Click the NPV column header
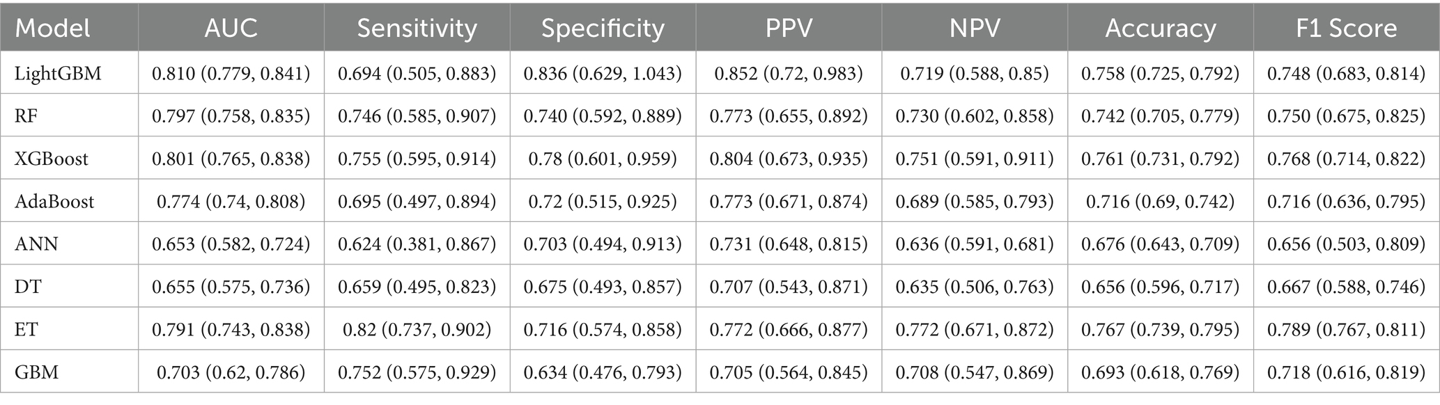Viewport: 1440px width, 405px height. click(x=975, y=28)
